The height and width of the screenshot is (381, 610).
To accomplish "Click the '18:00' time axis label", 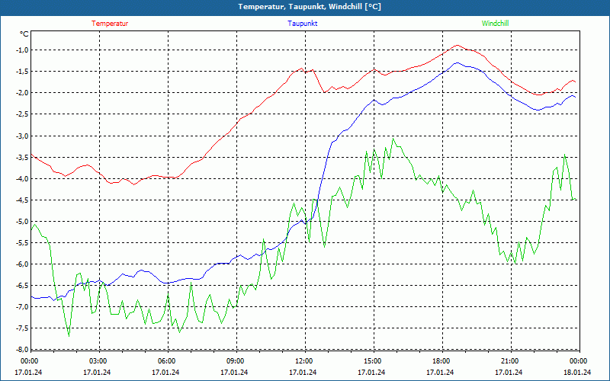I will [441, 361].
